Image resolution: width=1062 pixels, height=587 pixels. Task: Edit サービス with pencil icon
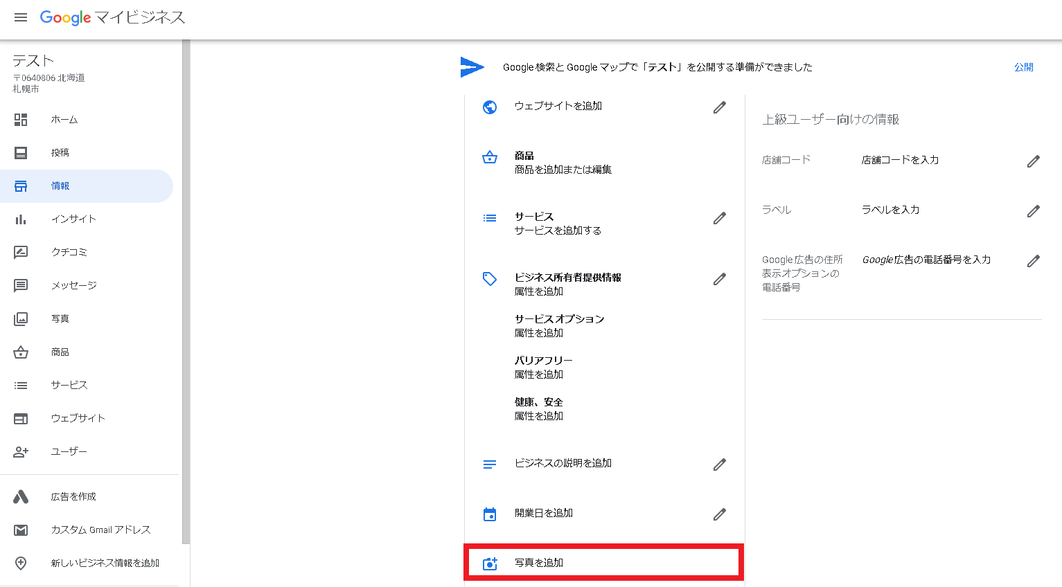720,218
